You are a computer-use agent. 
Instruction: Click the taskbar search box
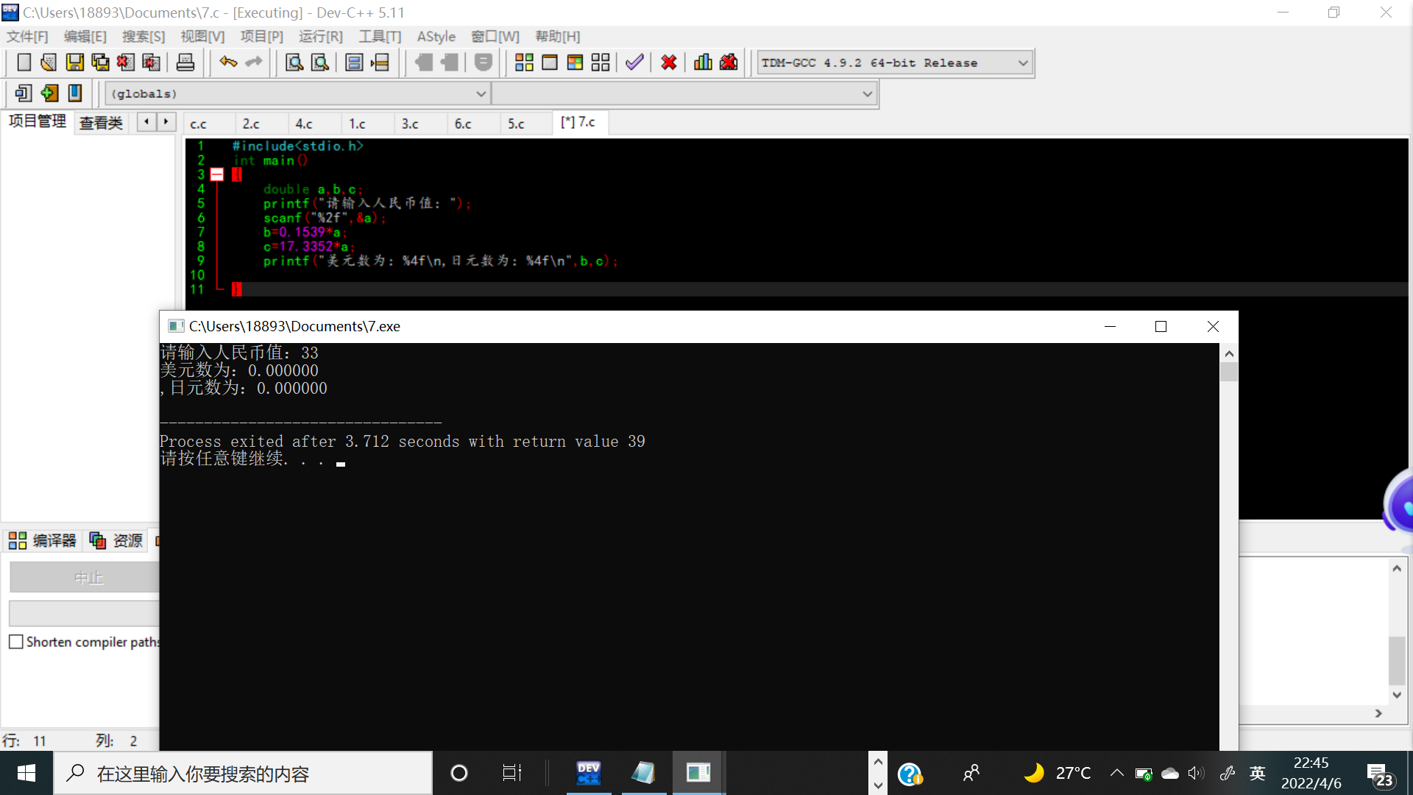[x=243, y=773]
